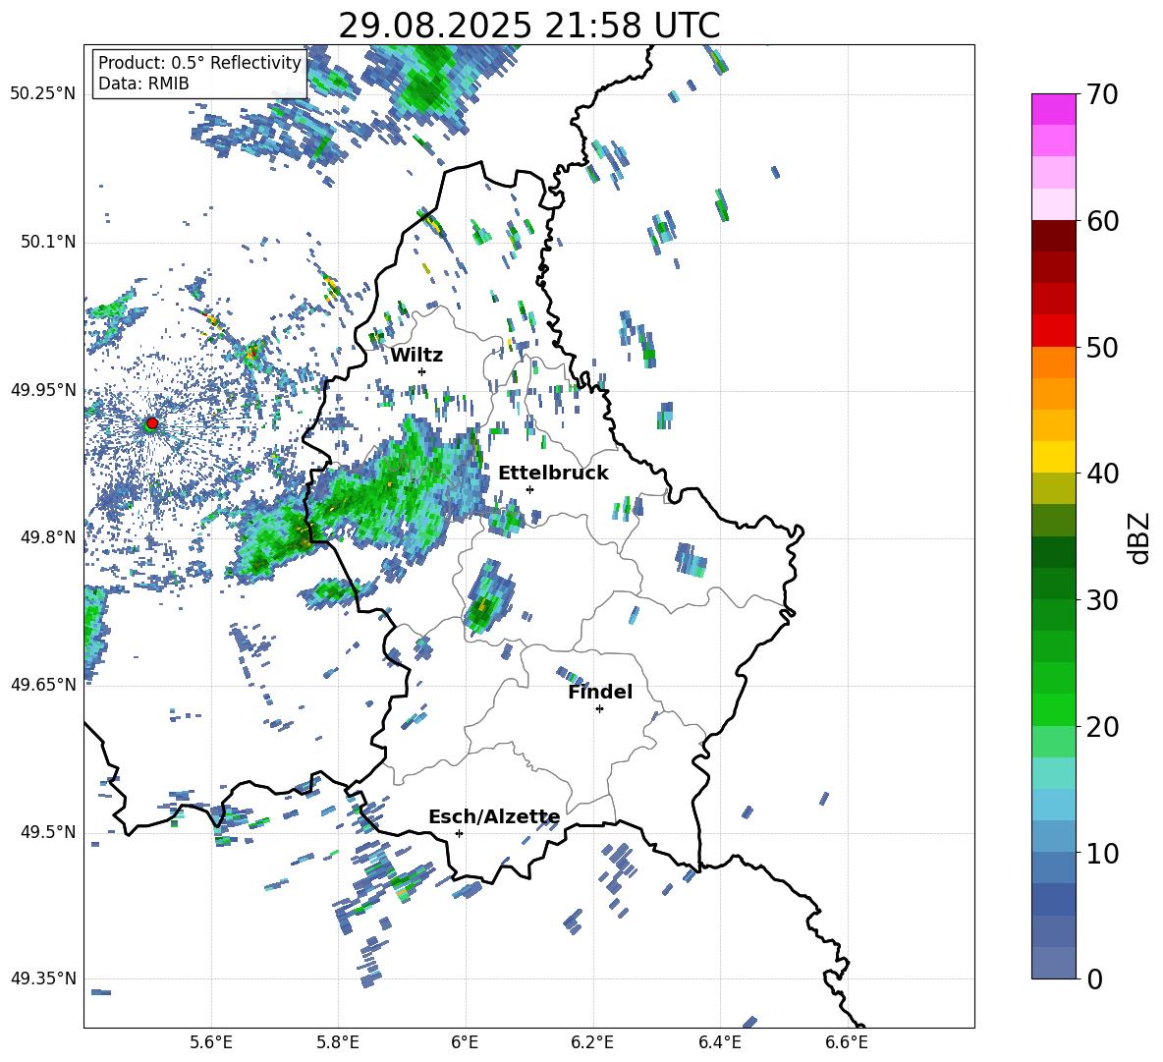Click the 6.2°E longitude label
1163x1062 pixels.
pyautogui.click(x=592, y=1042)
